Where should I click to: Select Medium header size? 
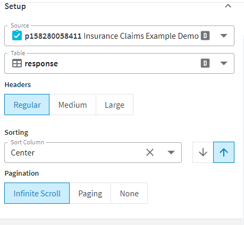pyautogui.click(x=73, y=105)
